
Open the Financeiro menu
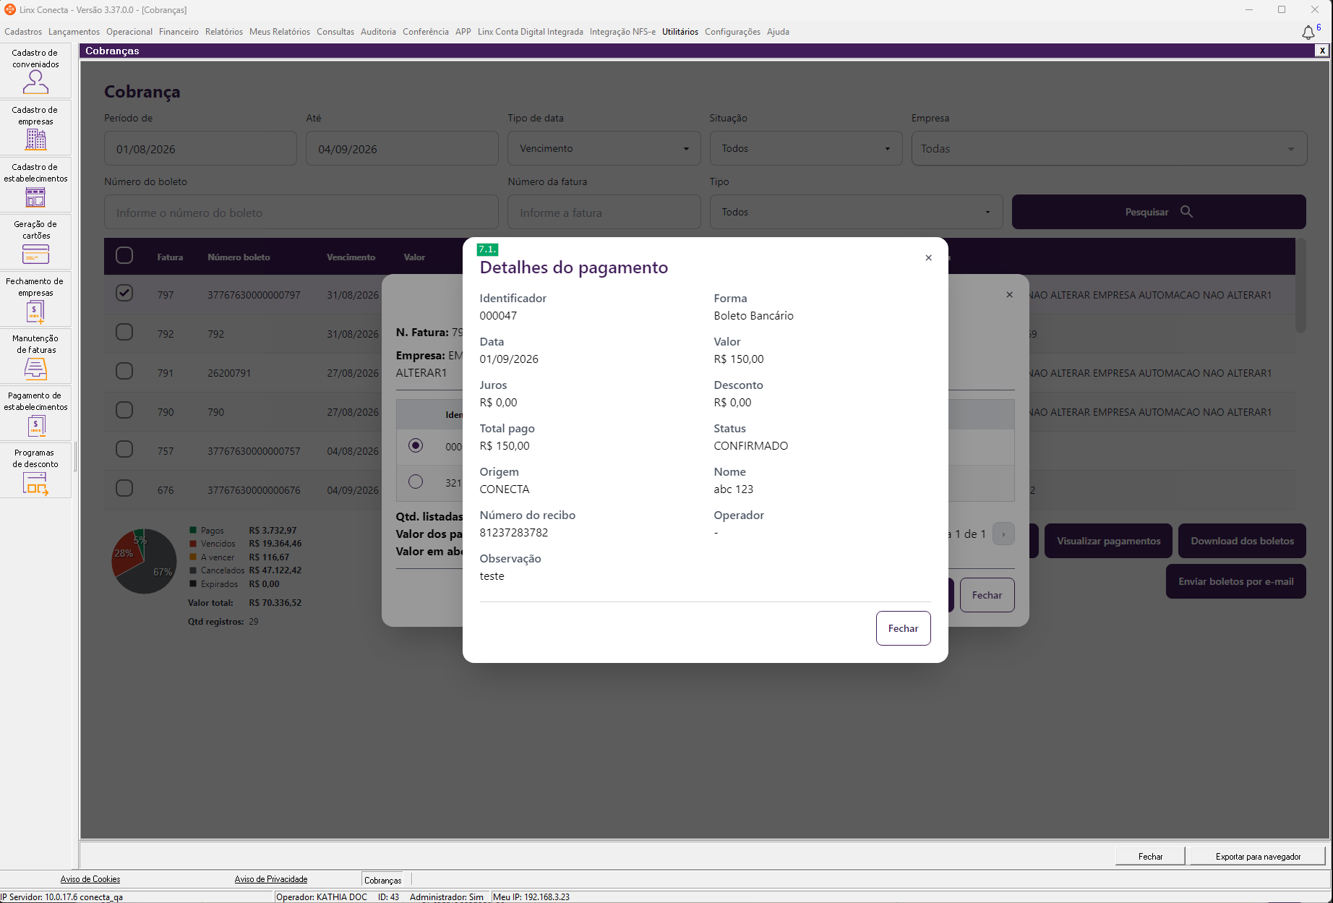[x=179, y=32]
